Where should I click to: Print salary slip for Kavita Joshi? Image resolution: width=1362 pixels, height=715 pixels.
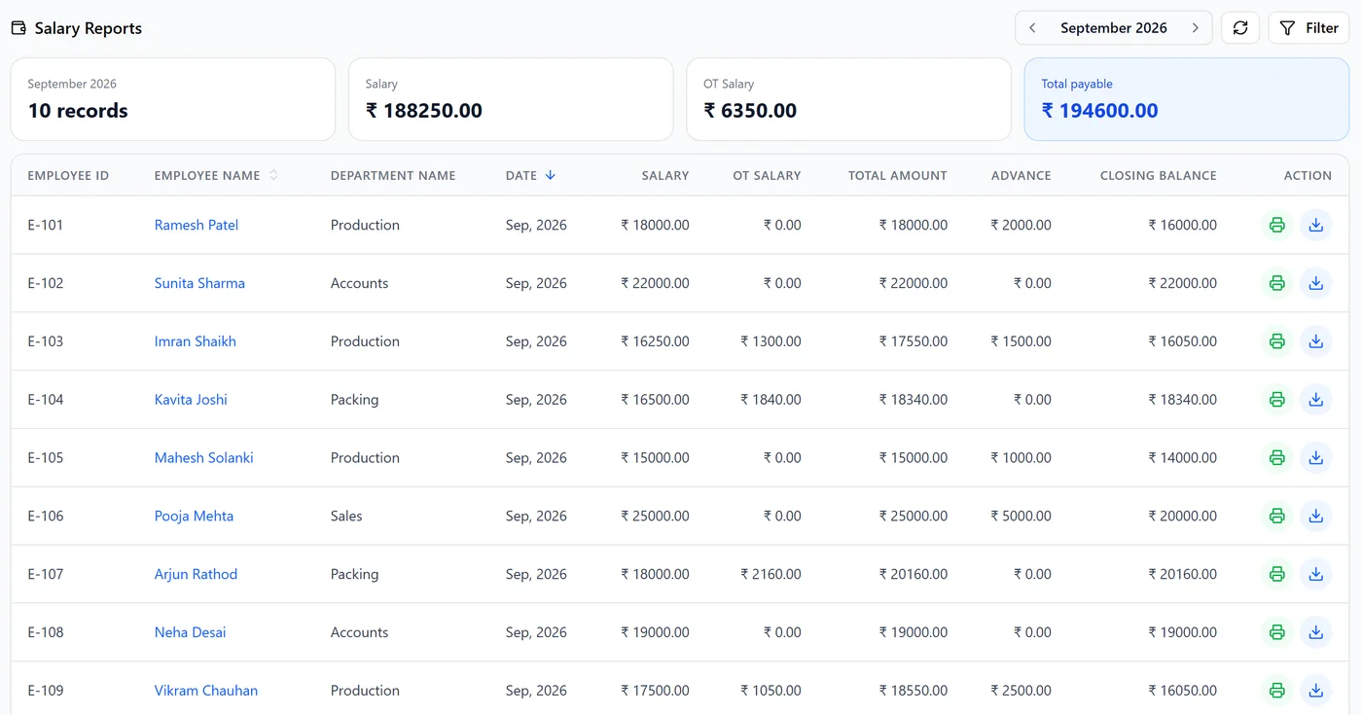(x=1277, y=400)
